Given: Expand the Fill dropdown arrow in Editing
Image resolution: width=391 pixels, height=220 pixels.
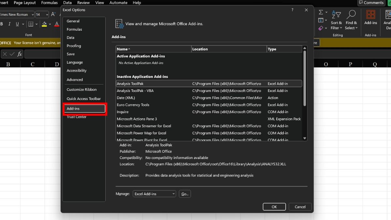Looking at the screenshot, I should tap(326, 20).
